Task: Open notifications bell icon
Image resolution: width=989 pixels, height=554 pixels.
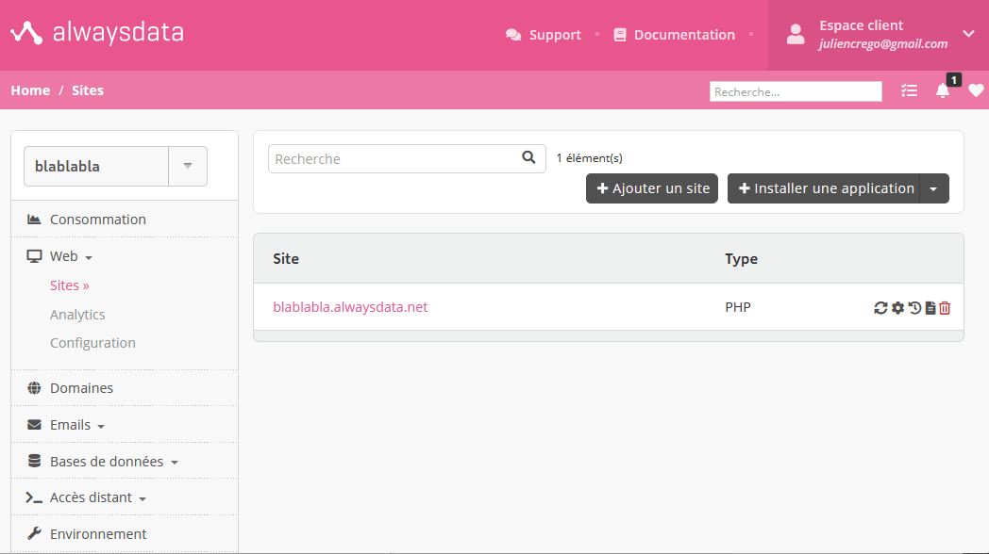Action: coord(943,91)
